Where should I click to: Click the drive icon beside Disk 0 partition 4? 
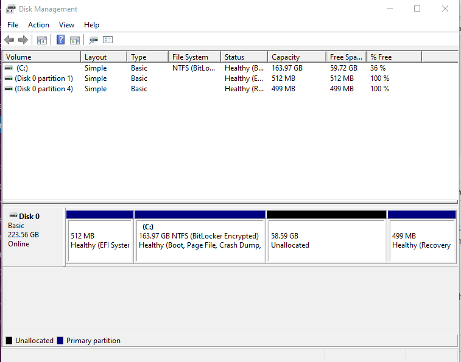pyautogui.click(x=9, y=89)
